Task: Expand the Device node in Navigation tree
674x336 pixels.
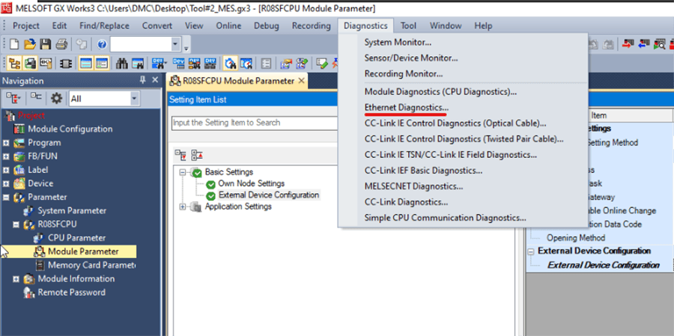Action: (6, 184)
